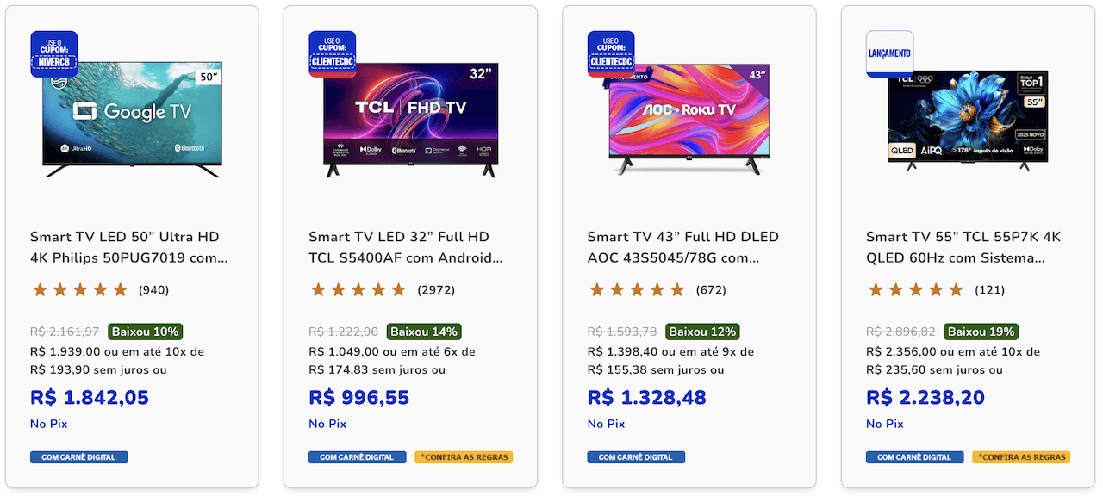Open the AOC Roku TV 43" product image

(x=689, y=119)
